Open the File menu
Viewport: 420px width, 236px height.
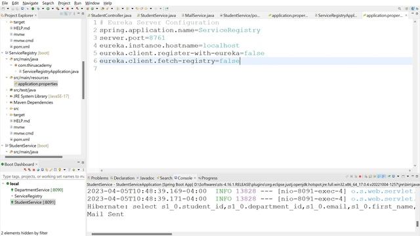point(5,3)
